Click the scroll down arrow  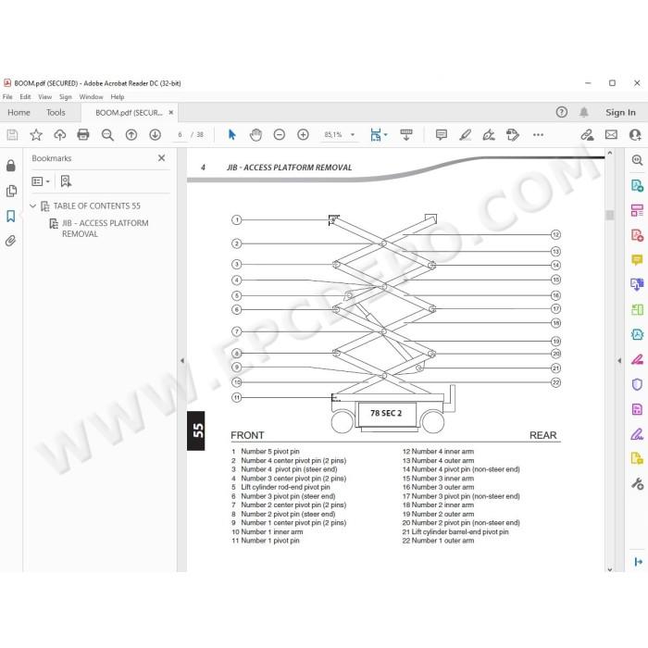point(609,569)
